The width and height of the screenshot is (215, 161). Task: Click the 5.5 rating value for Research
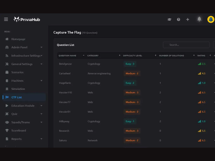point(204,131)
